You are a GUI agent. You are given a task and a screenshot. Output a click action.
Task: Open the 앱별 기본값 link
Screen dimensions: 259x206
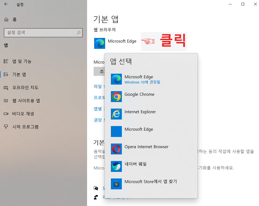[99, 109]
